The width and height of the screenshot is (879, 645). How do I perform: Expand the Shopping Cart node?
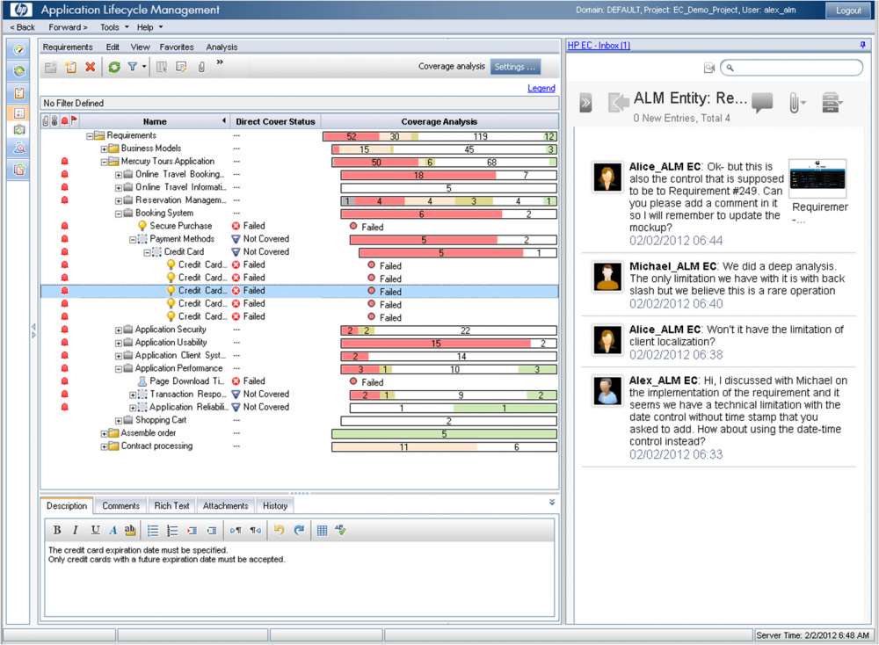tap(119, 420)
